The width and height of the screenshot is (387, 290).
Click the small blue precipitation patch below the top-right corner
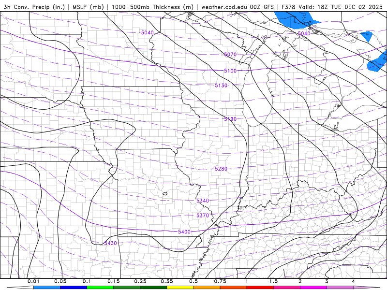pyautogui.click(x=367, y=35)
